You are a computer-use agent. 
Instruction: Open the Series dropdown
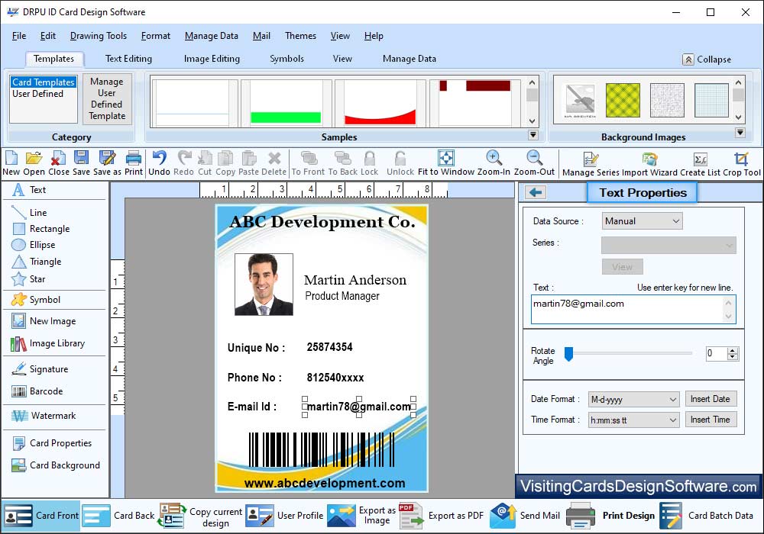click(668, 246)
